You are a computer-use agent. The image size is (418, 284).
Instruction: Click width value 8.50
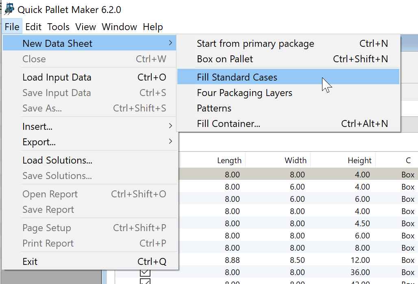click(x=297, y=260)
